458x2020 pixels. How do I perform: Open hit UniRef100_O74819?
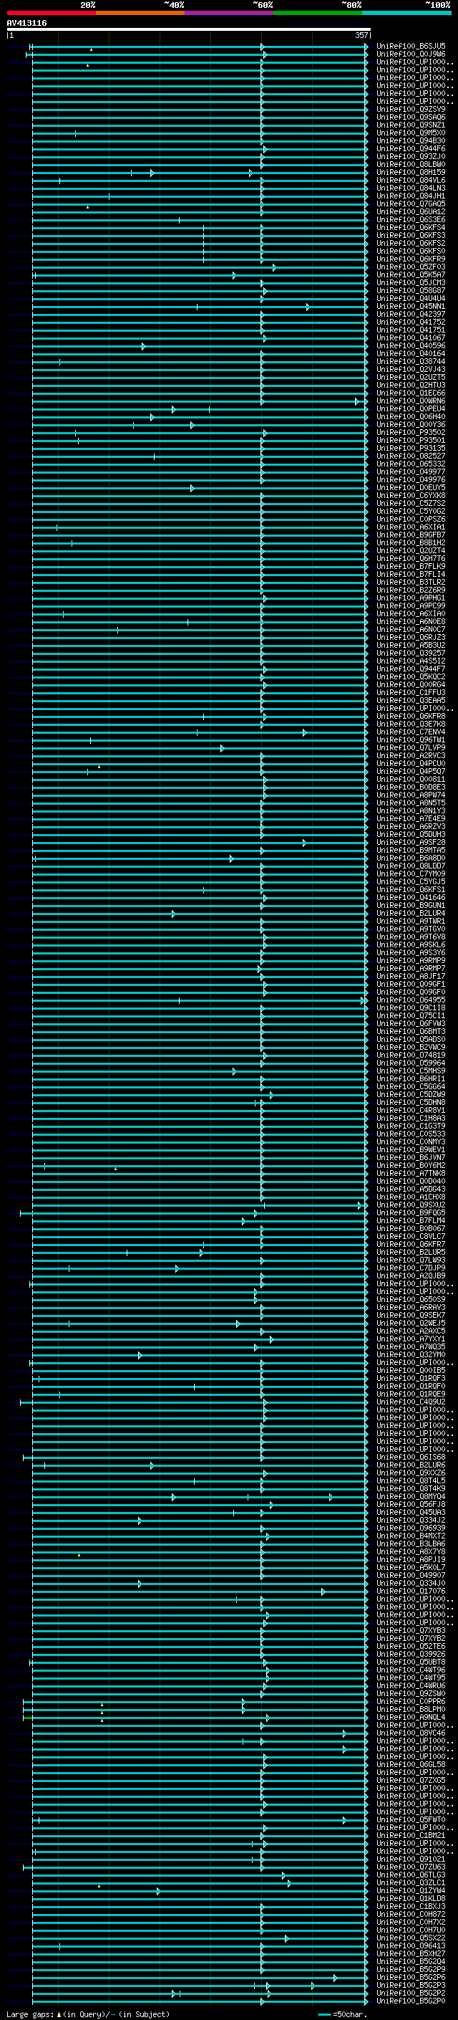[x=411, y=1056]
